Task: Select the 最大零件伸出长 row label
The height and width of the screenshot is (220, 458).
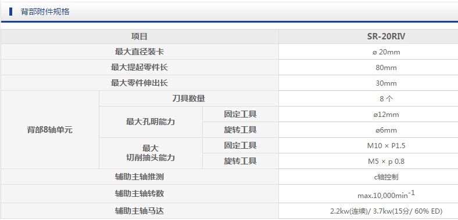Action: (x=139, y=83)
